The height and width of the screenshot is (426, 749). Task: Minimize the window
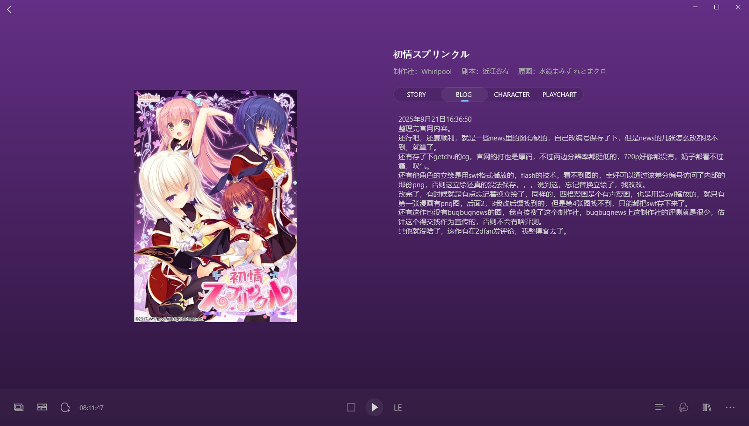pyautogui.click(x=695, y=7)
